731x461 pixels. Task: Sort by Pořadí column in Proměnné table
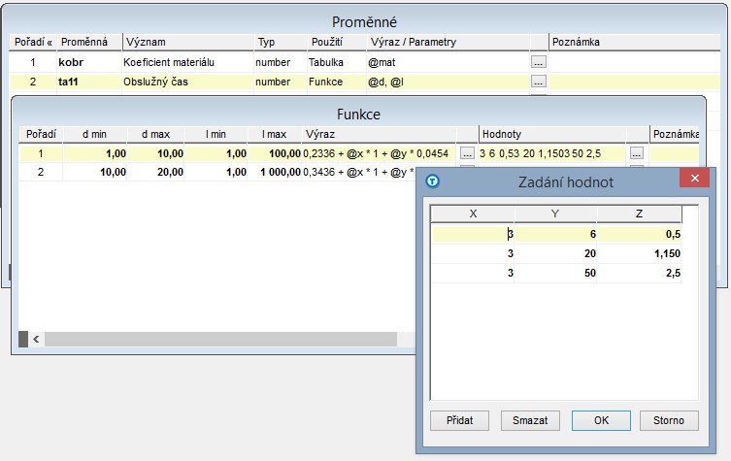[33, 42]
